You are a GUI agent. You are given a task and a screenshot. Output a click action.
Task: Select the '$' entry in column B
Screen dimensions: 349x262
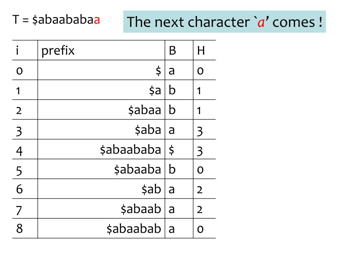point(171,150)
